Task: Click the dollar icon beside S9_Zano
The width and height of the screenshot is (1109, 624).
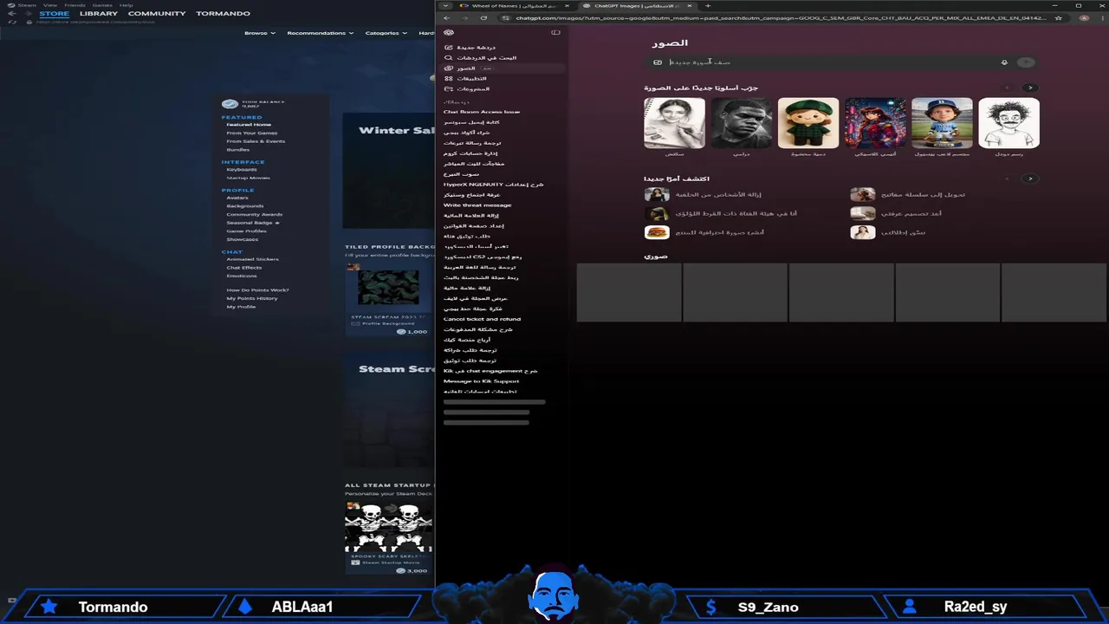Action: pos(710,607)
